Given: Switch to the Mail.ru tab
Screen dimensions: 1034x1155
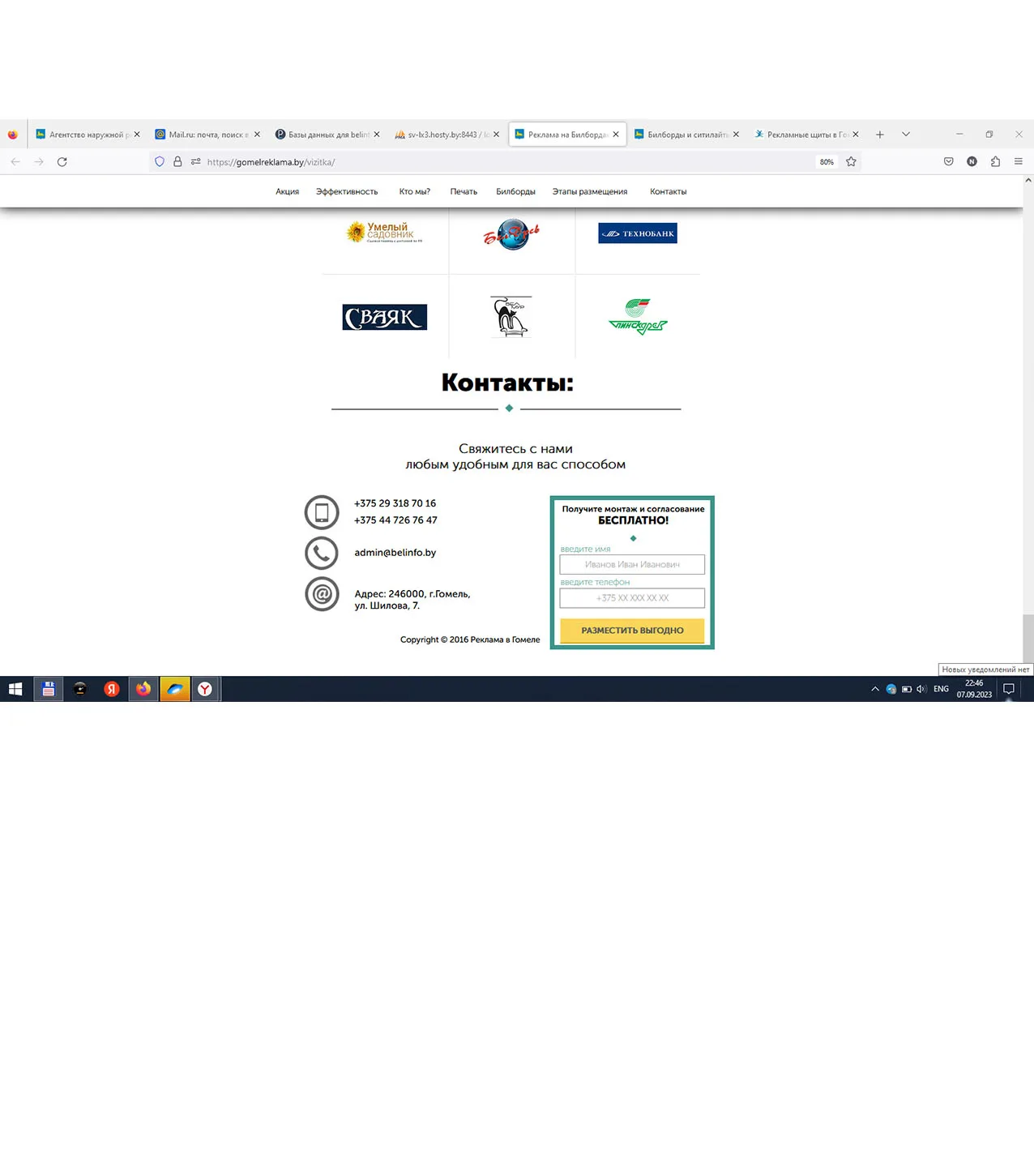Looking at the screenshot, I should click(x=207, y=135).
